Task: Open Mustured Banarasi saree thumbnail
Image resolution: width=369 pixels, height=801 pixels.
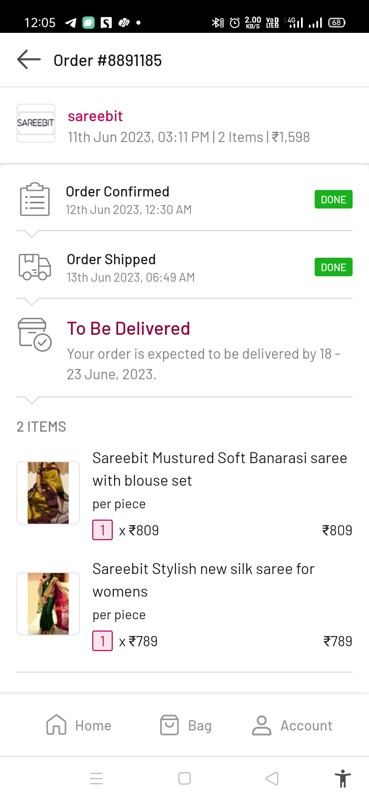Action: 48,493
